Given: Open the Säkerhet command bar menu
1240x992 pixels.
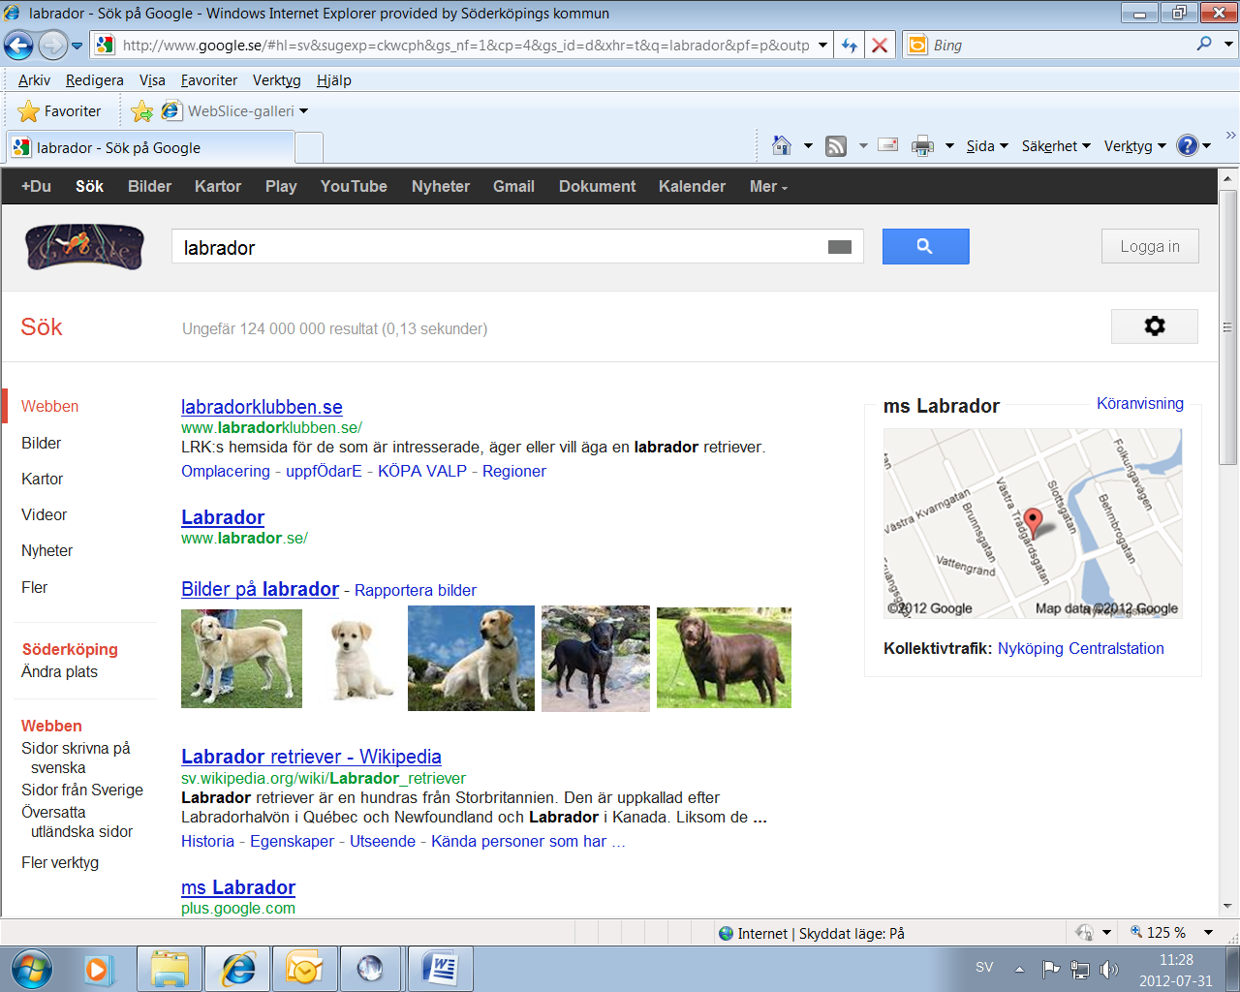Looking at the screenshot, I should 1056,146.
